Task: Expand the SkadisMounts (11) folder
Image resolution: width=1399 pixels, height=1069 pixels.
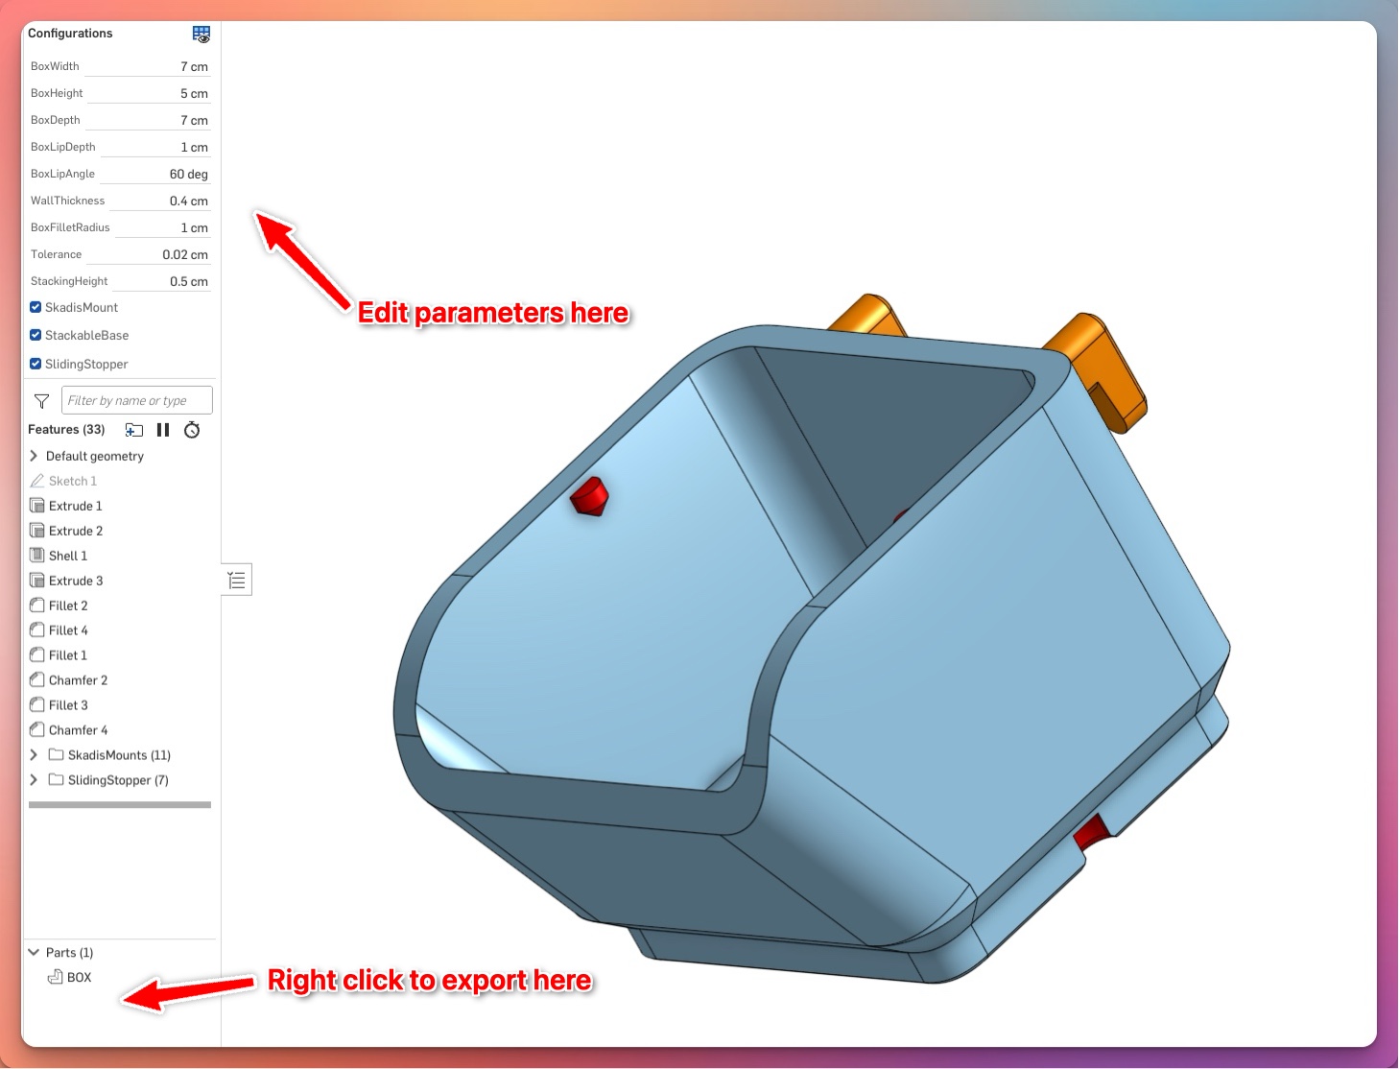Action: (35, 755)
